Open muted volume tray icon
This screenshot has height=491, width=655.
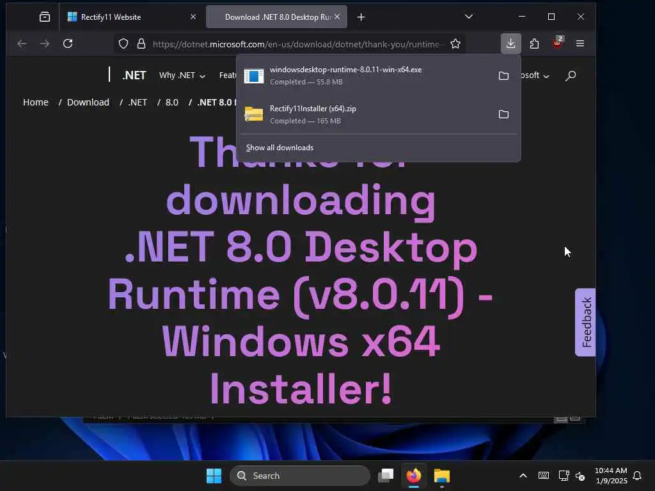[580, 476]
